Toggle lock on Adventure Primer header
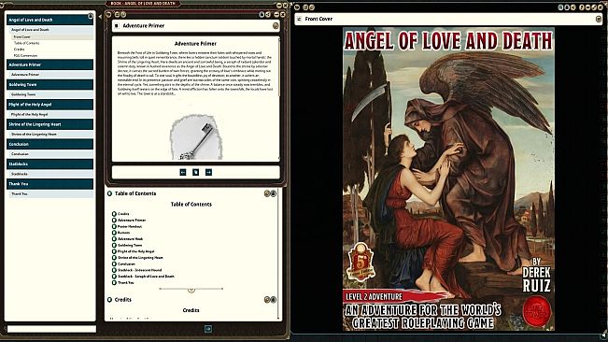The height and width of the screenshot is (342, 608). (276, 25)
